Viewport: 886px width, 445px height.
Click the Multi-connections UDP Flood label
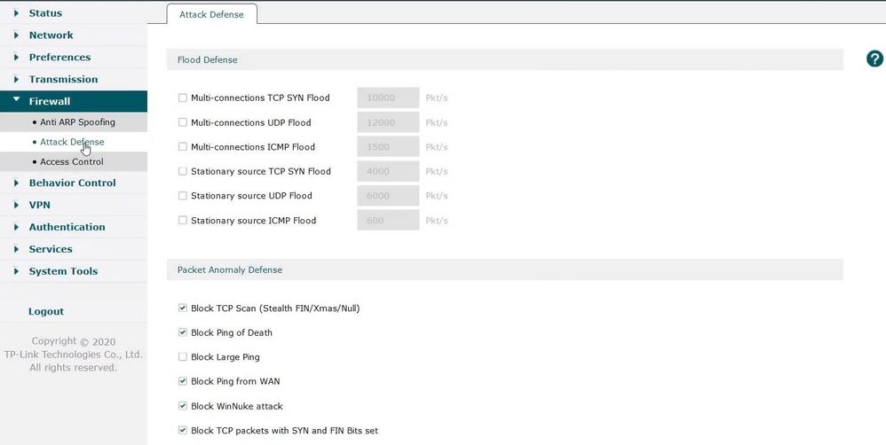point(251,122)
